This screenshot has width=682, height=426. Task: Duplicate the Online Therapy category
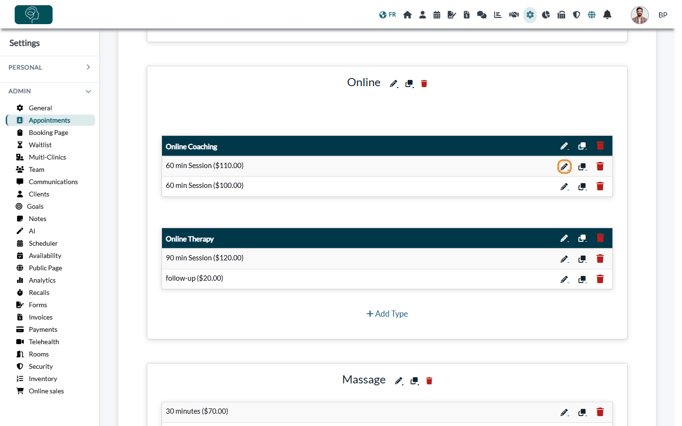[x=583, y=239]
